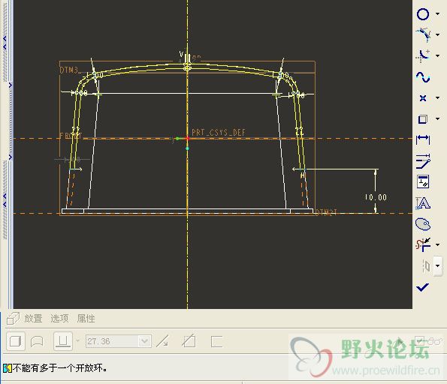Select the Circle sketch tool
Viewport: 447px width, 384px height.
point(423,14)
